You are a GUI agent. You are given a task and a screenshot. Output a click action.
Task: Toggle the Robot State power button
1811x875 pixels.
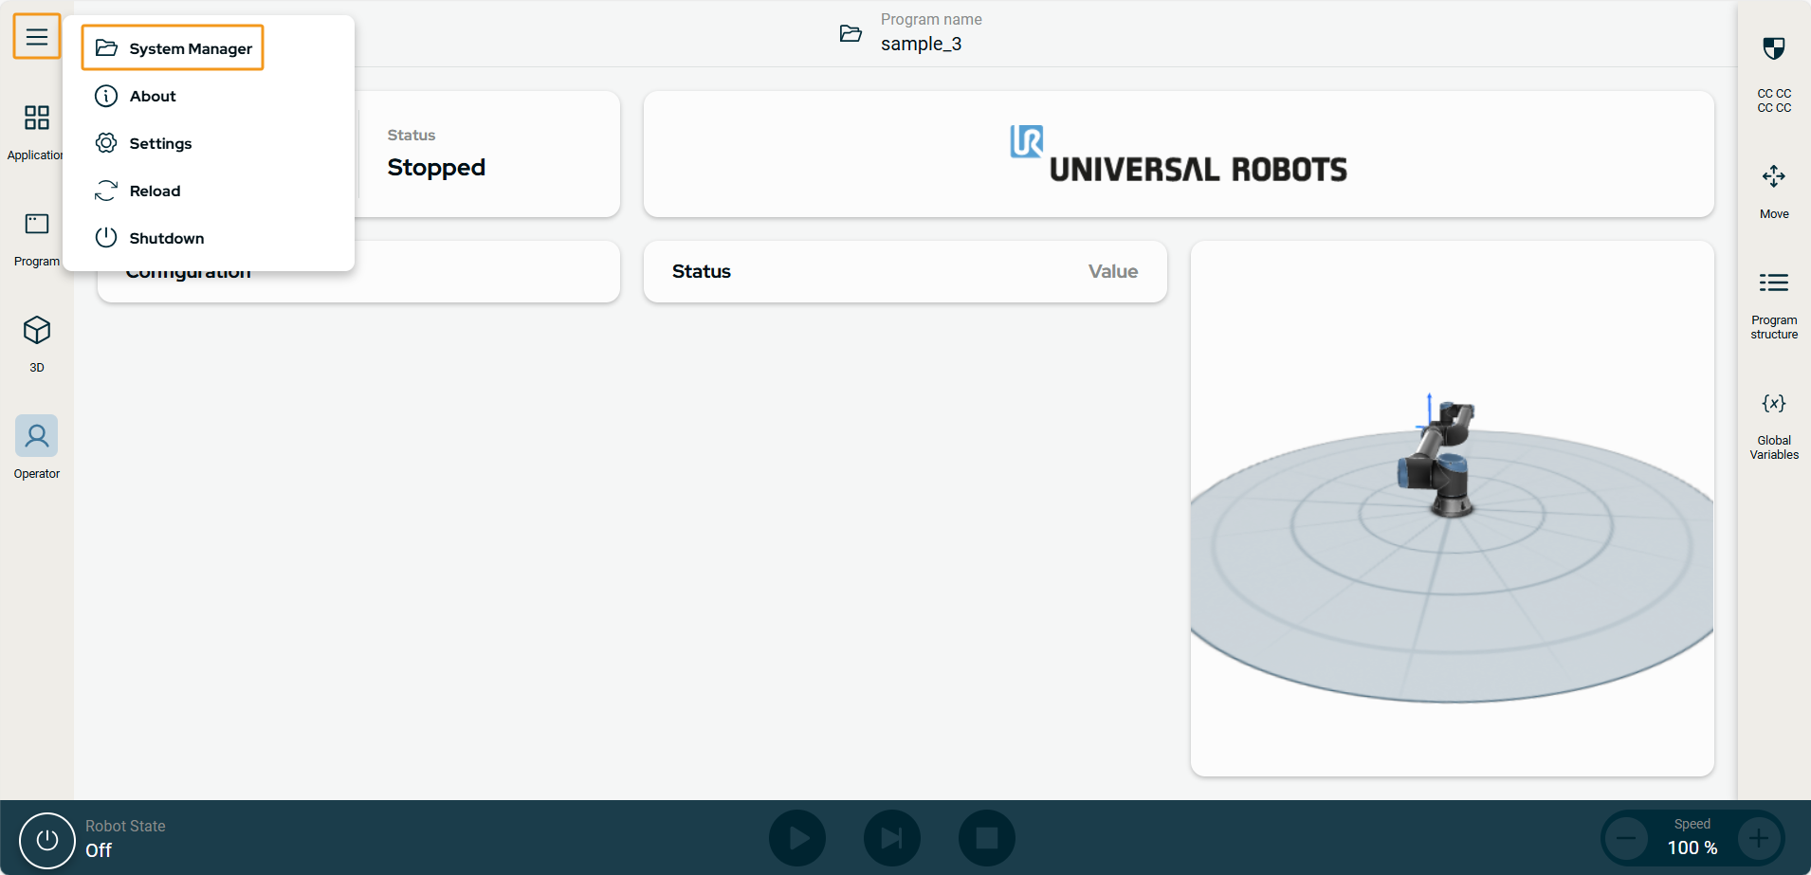coord(46,840)
